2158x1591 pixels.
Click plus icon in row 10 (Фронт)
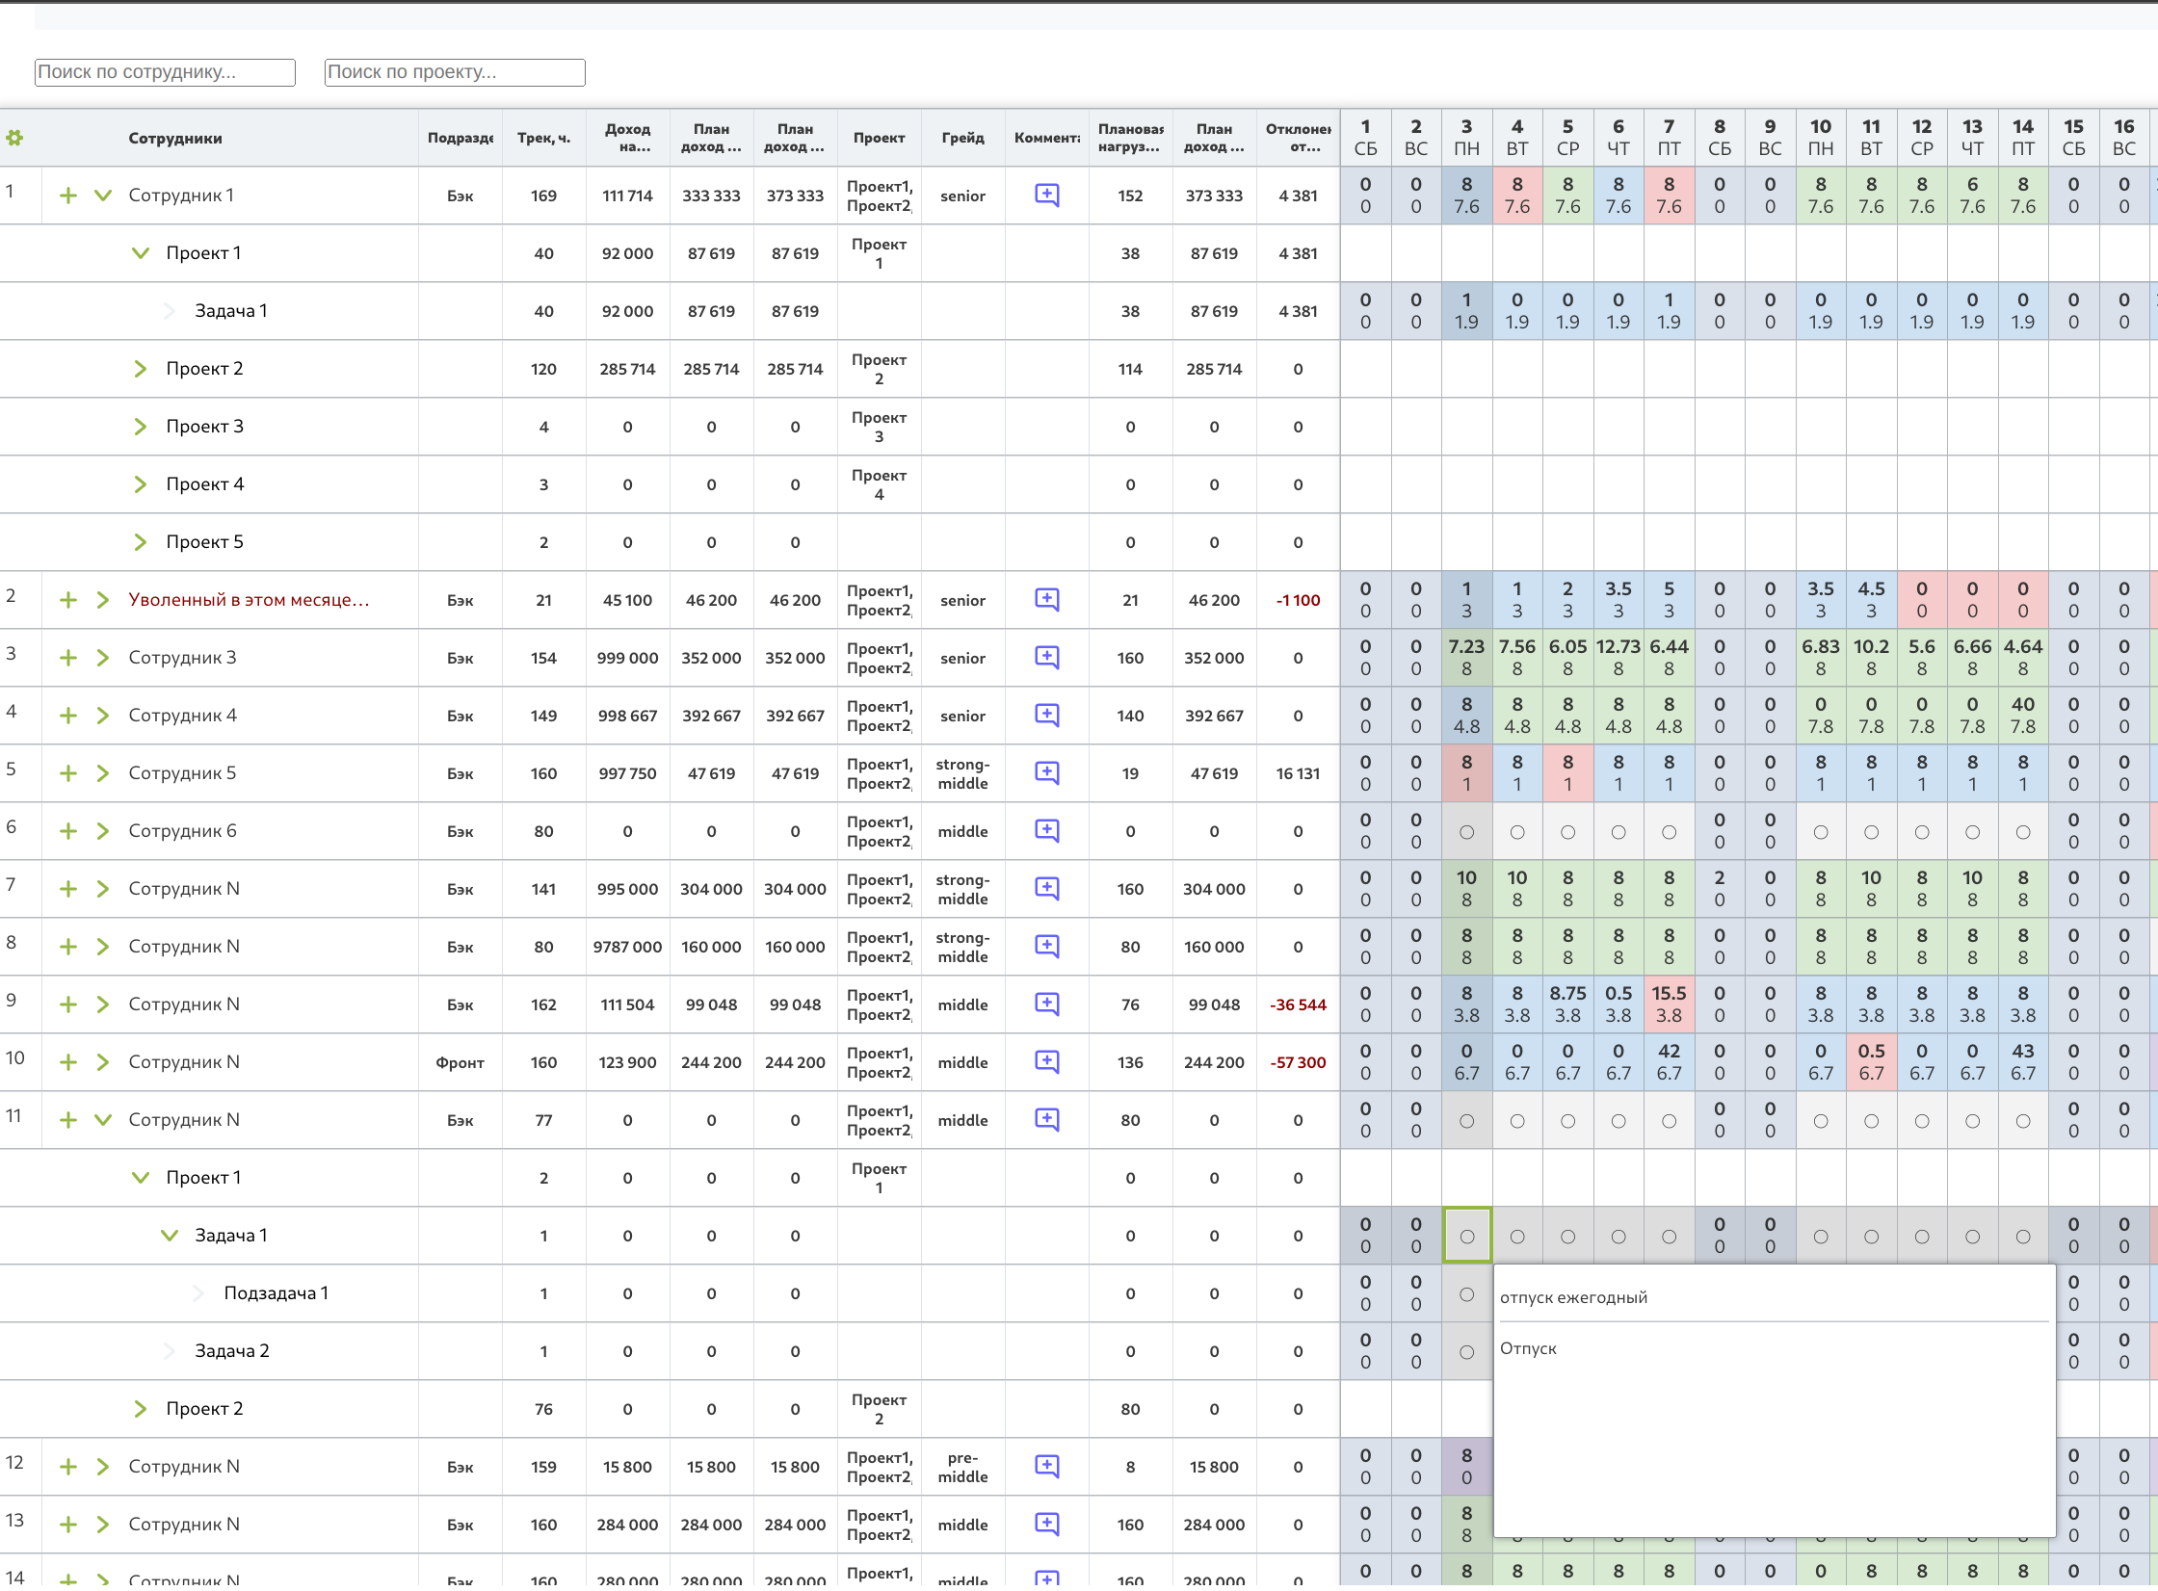(68, 1062)
